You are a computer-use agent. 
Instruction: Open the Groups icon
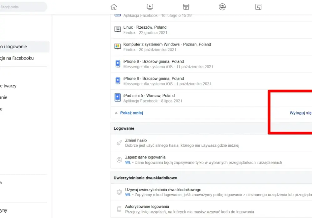click(222, 7)
